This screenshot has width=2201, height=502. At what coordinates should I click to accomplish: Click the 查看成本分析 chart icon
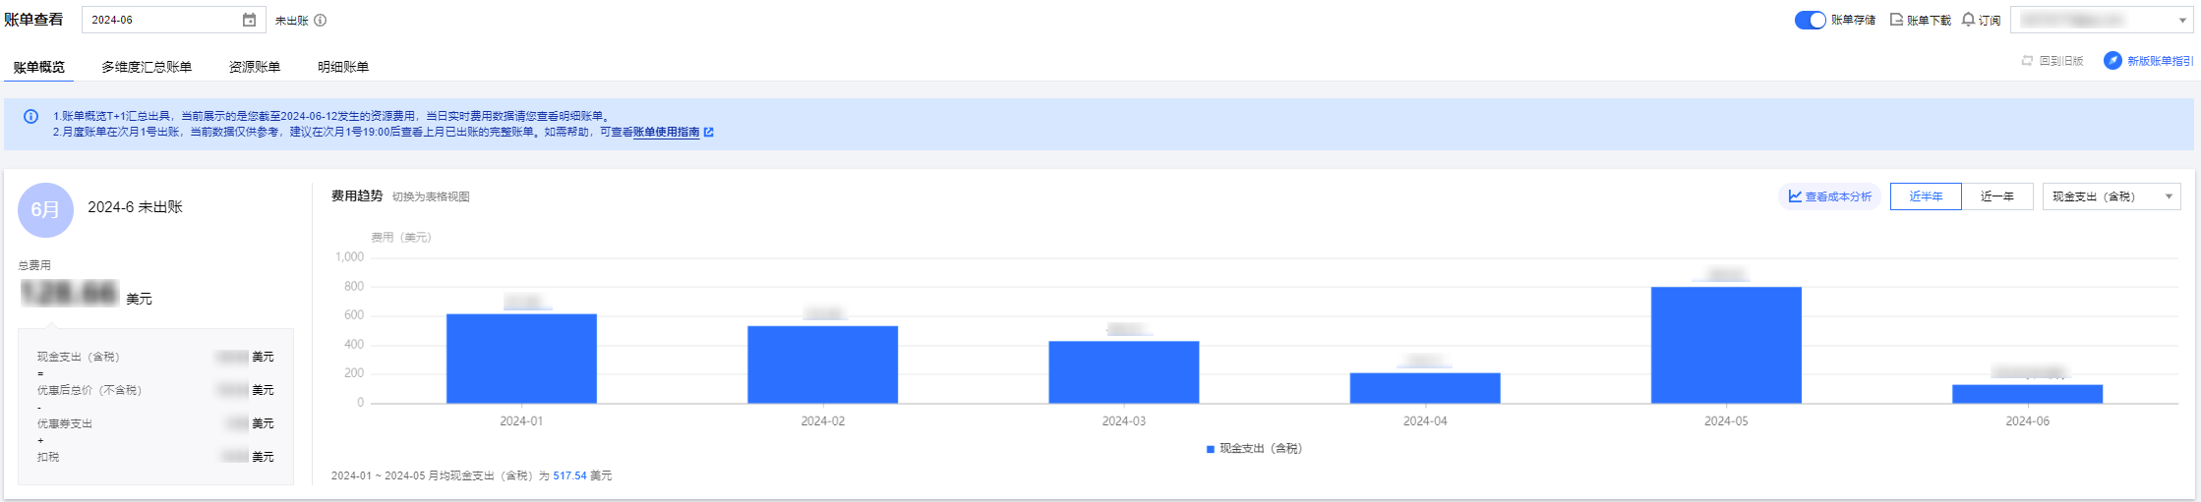(x=1795, y=196)
